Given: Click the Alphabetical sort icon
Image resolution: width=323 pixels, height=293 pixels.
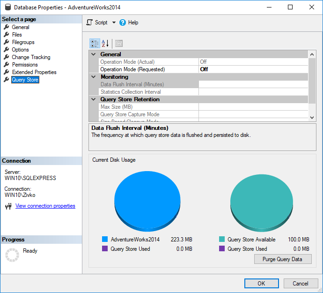Looking at the screenshot, I should (x=105, y=44).
